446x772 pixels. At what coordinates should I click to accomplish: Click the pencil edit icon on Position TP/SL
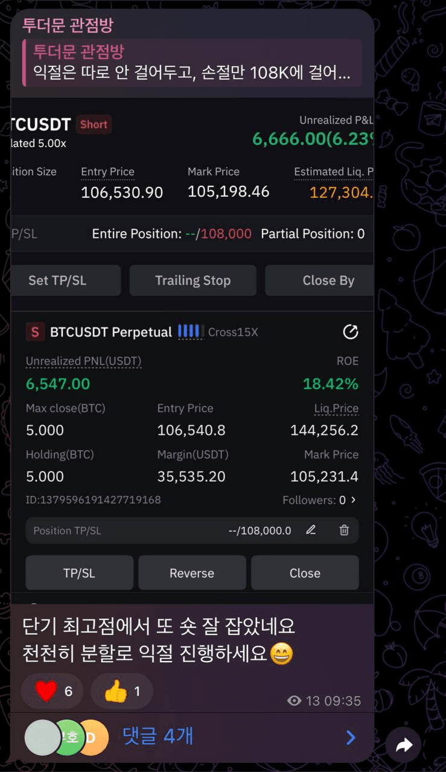[x=311, y=530]
